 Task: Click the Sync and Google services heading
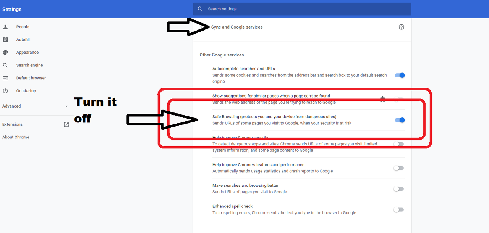pyautogui.click(x=237, y=27)
